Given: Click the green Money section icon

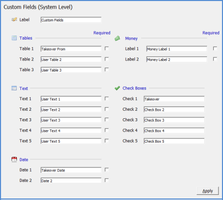Looking at the screenshot, I should [x=117, y=39].
